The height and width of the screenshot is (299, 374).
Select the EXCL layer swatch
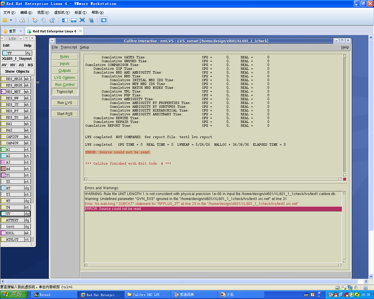click(x=3, y=233)
